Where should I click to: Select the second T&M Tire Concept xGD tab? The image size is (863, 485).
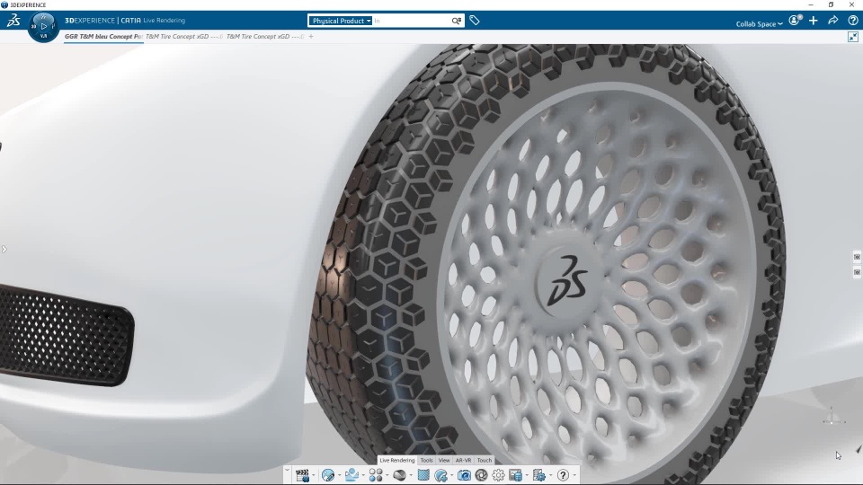[183, 36]
